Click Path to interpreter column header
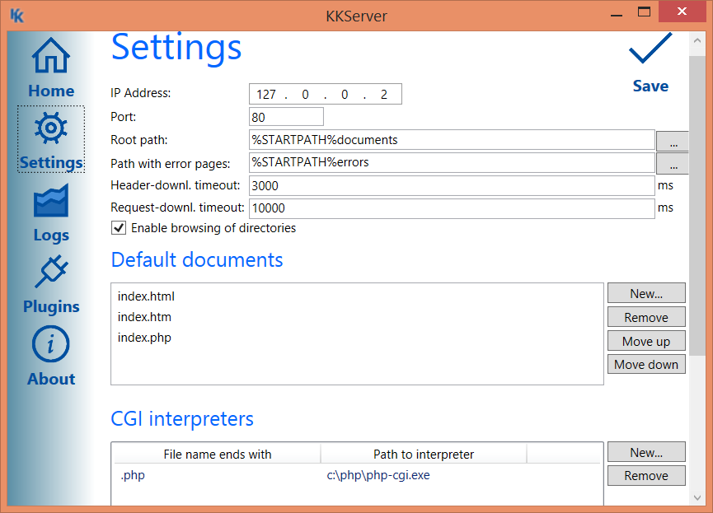Viewport: 713px width, 513px height. [x=424, y=454]
